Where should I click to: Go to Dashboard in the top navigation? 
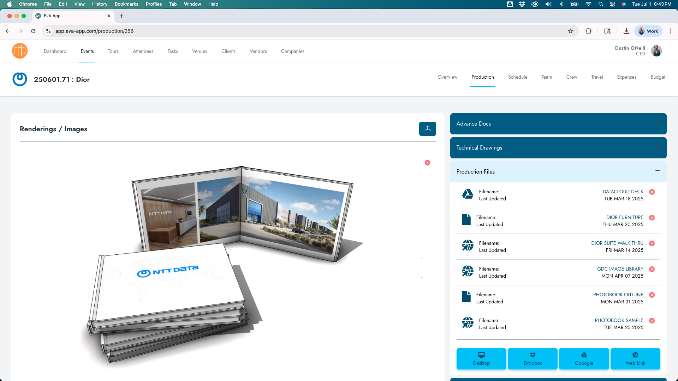55,51
